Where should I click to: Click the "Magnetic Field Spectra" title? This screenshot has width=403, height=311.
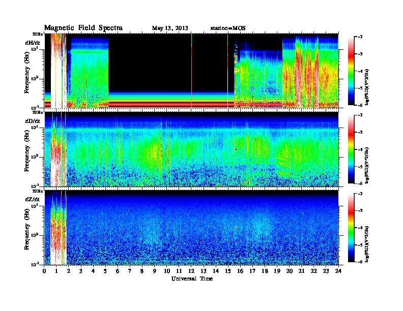click(83, 28)
